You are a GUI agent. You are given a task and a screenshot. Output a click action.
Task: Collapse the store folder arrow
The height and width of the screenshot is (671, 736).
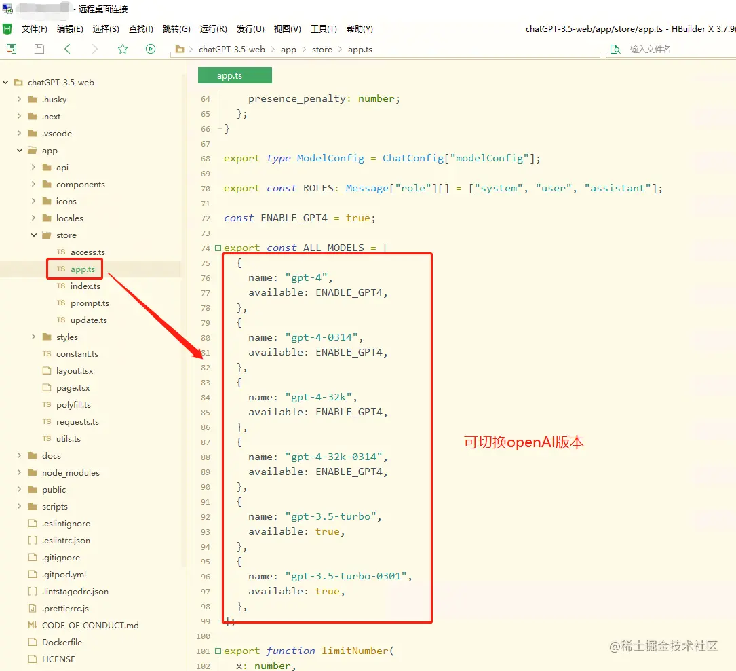pyautogui.click(x=34, y=235)
